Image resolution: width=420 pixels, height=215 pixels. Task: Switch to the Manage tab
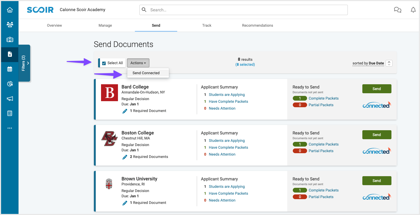coord(105,25)
